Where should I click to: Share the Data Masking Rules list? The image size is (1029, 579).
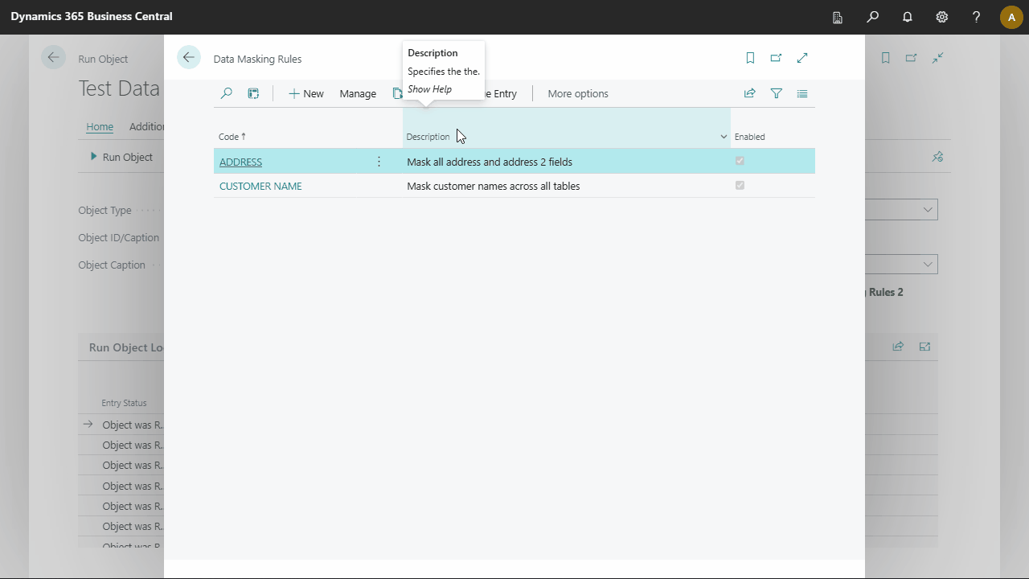pyautogui.click(x=750, y=93)
